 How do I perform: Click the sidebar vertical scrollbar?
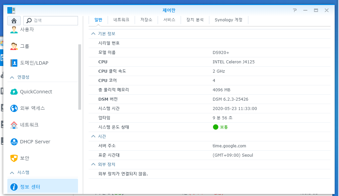[x=80, y=77]
